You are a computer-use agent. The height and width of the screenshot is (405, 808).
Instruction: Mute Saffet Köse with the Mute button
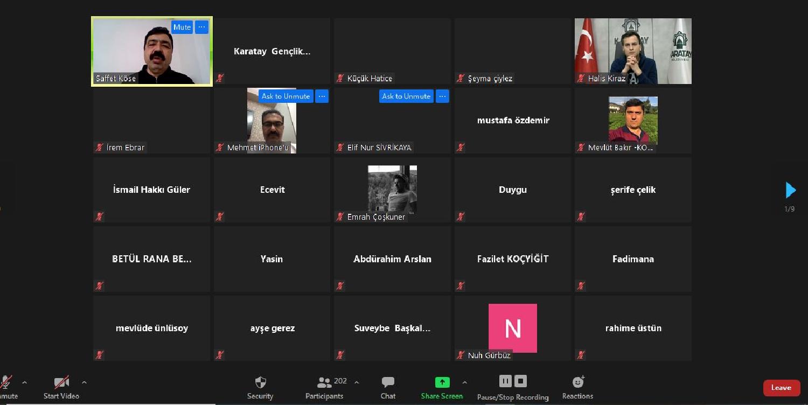coord(182,27)
